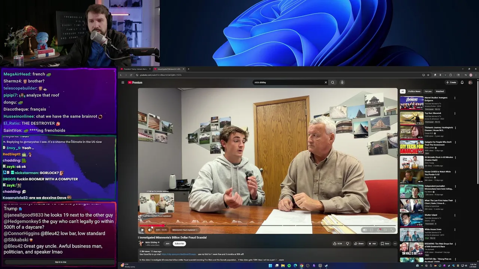Open Chrome from the taskbar

(302, 266)
